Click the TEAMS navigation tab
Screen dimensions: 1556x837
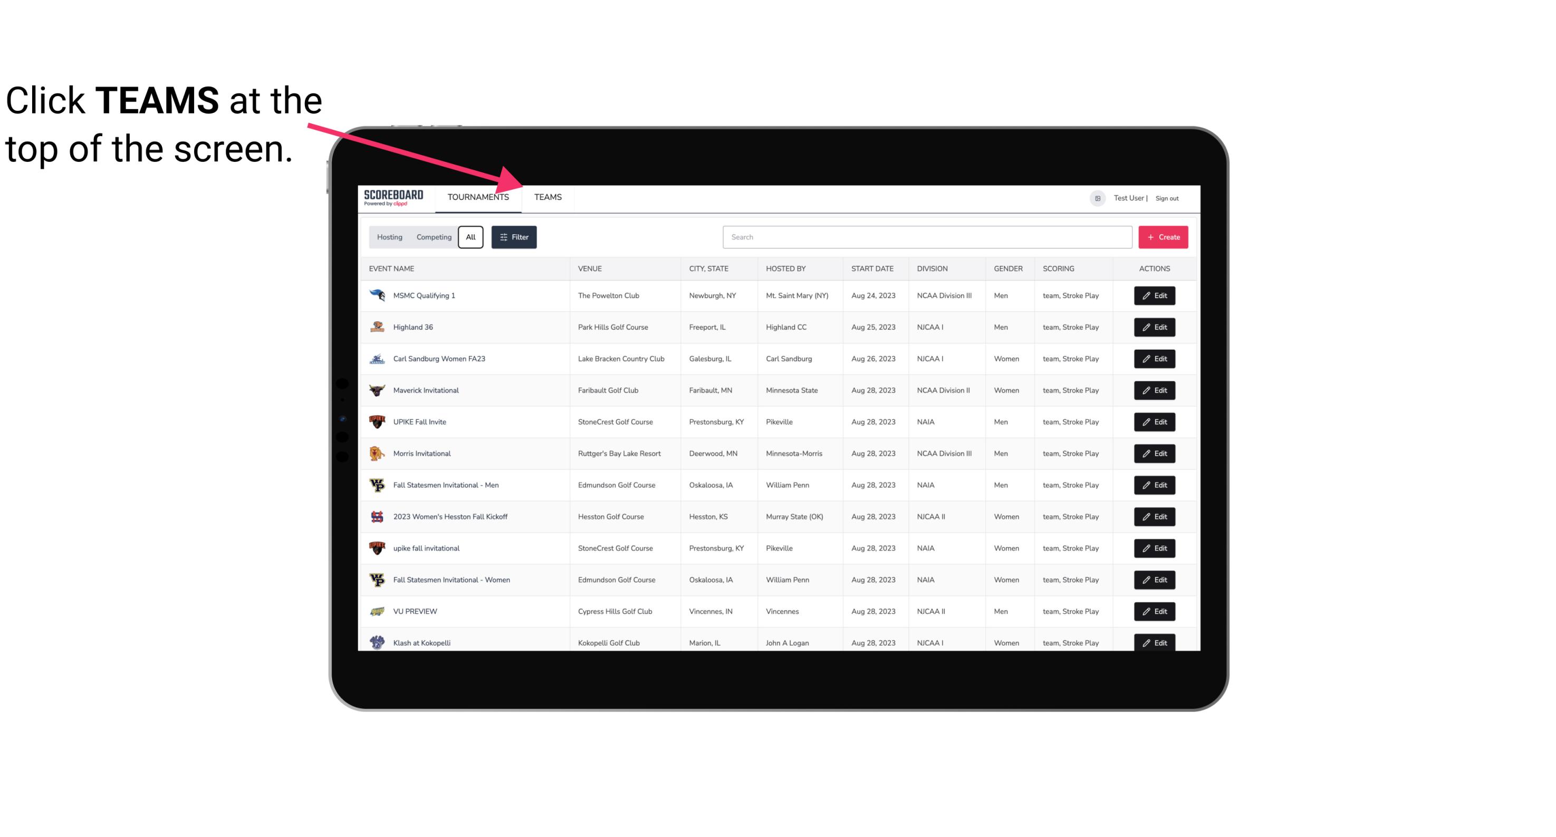coord(548,197)
